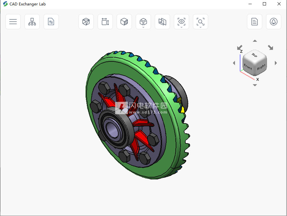Expand the zoom fit-all magnifier dropdown
The width and height of the screenshot is (287, 216).
[x=201, y=22]
